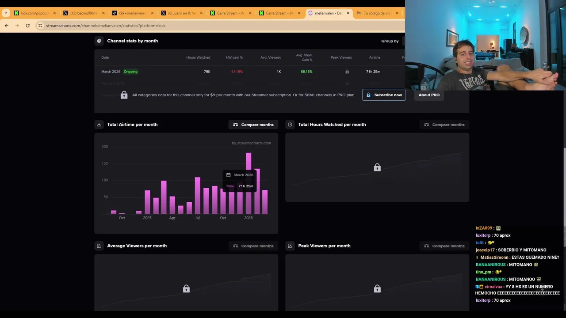This screenshot has width=566, height=318.
Task: Switch to the (12) beowulf9619 X tab
Action: click(x=83, y=13)
